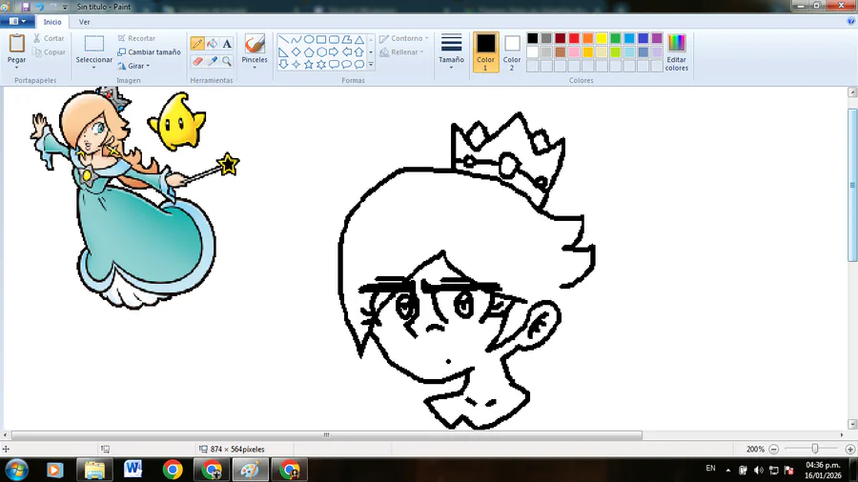Viewport: 858px width, 482px height.
Task: Pick the pink color swatch
Action: [574, 52]
